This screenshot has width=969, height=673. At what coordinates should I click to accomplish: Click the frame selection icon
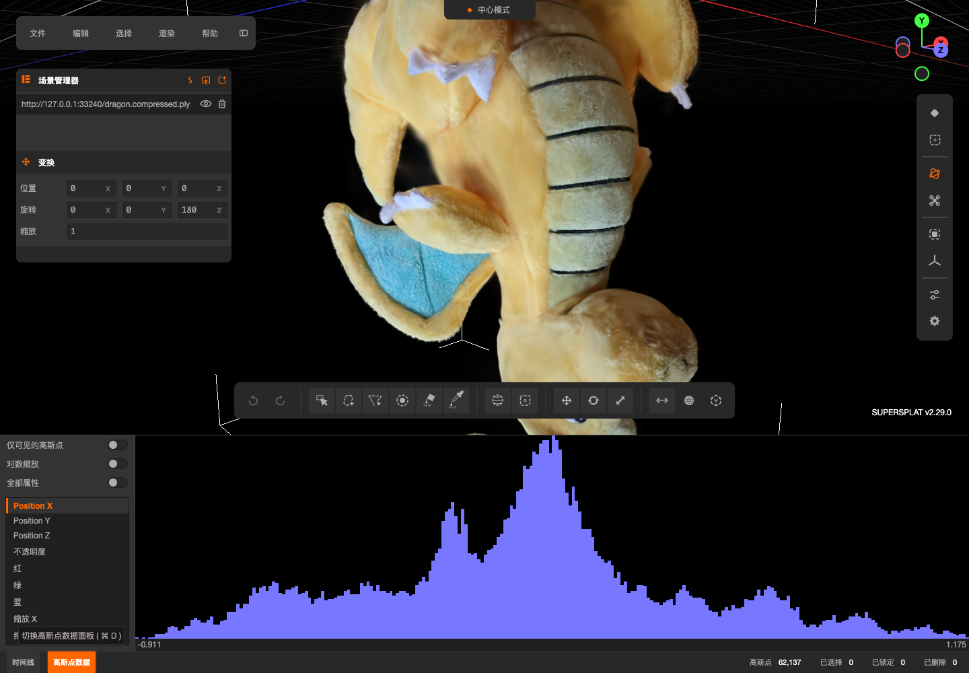[935, 234]
